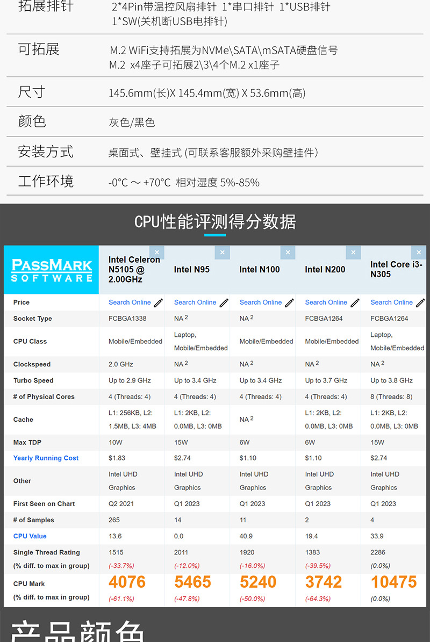The height and width of the screenshot is (642, 430).
Task: Click the 可拓展 specification label
Action: [x=39, y=49]
